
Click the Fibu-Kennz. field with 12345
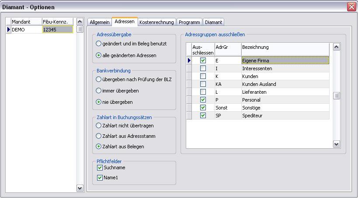pos(57,30)
